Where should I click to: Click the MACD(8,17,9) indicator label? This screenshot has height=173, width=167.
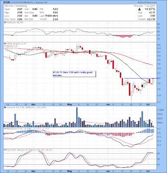pos(27,128)
